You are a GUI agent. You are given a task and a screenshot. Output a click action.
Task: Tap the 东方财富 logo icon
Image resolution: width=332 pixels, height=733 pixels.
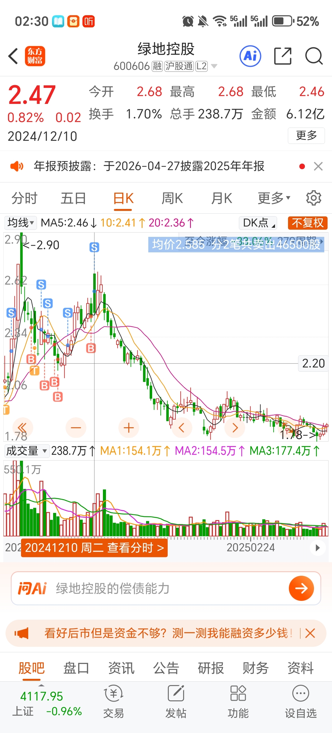pos(35,56)
